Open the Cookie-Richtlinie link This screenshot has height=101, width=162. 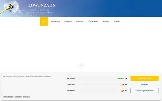tap(8, 97)
